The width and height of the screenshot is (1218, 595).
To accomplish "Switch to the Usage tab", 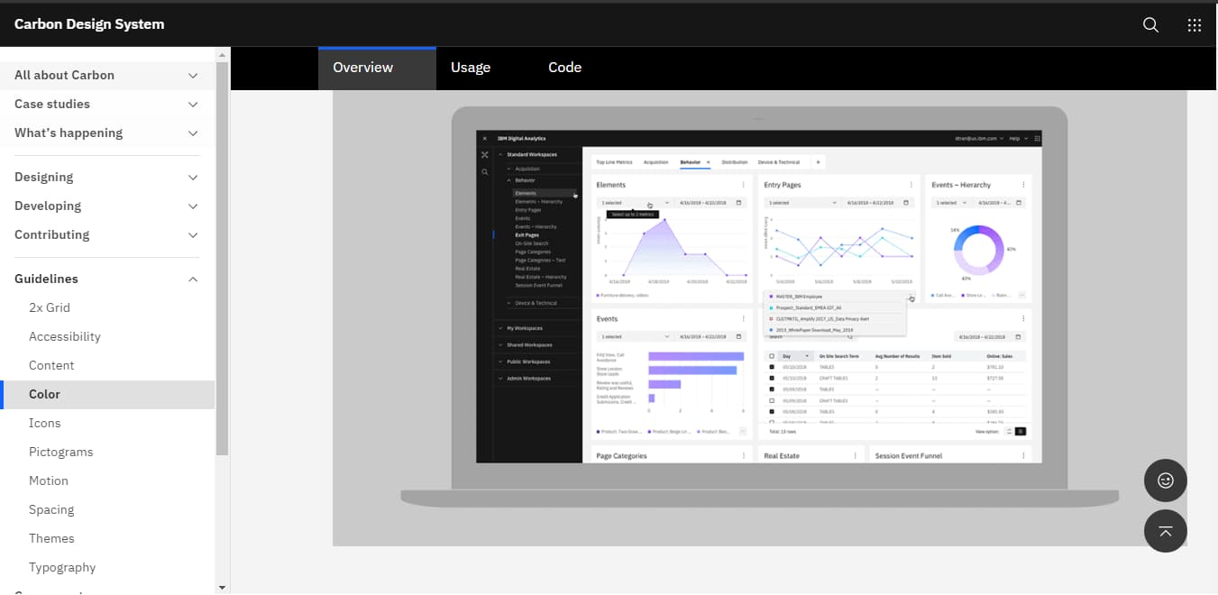I will [471, 69].
